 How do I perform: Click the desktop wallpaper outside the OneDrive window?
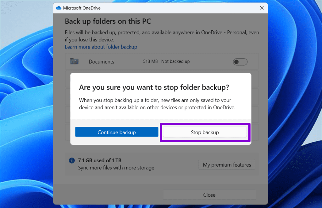click(x=25, y=125)
